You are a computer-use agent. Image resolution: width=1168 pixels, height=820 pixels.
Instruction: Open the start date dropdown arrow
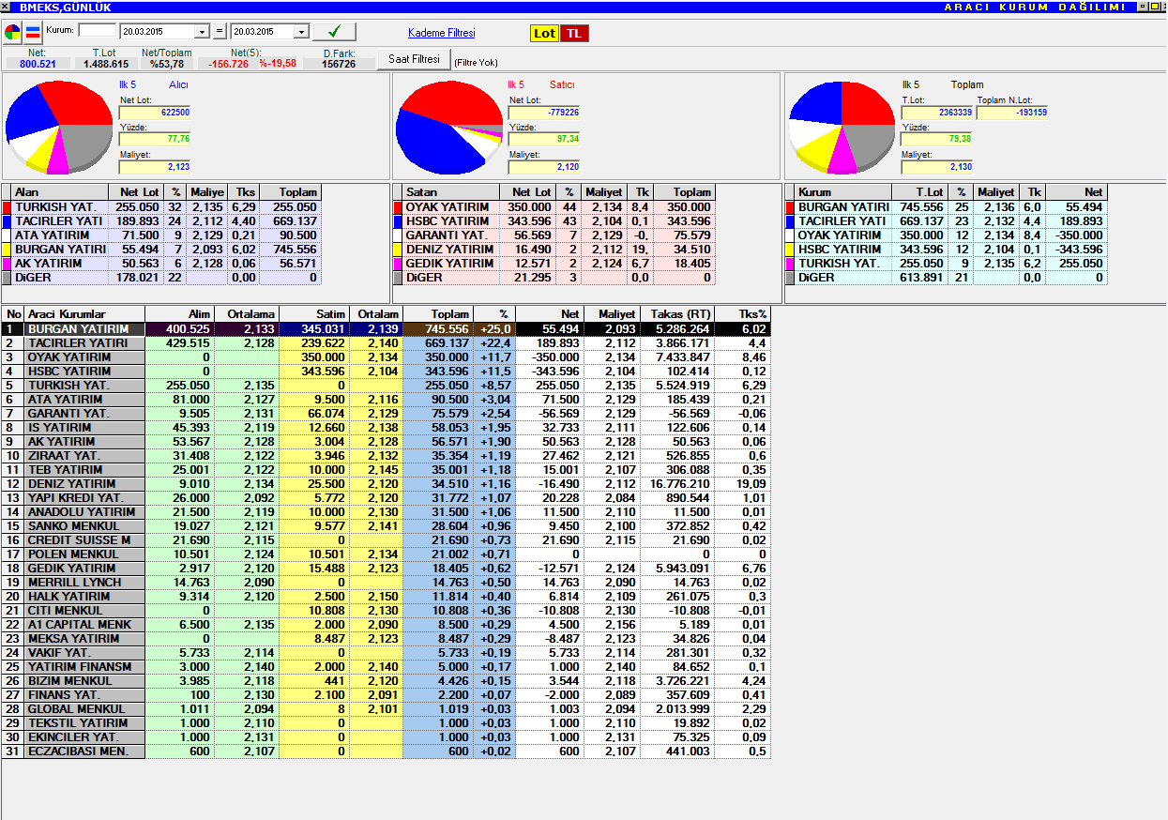(204, 32)
